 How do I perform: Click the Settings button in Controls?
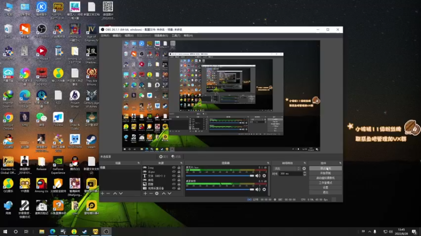[326, 187]
